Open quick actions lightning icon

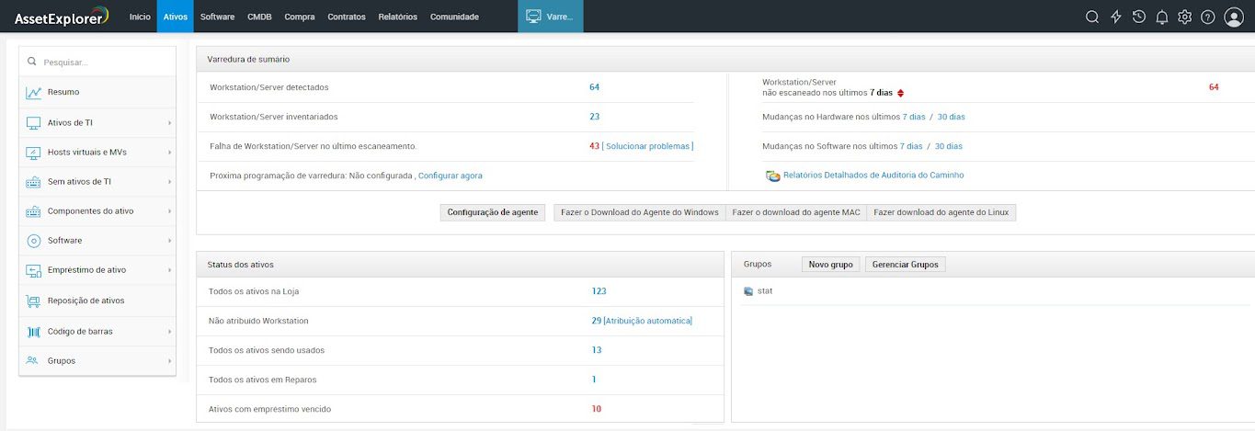click(x=1116, y=17)
